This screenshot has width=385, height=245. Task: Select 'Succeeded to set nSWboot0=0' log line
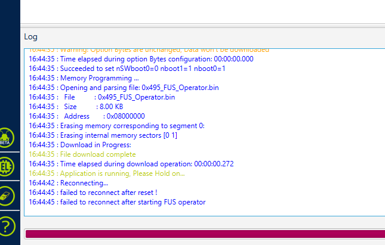coord(127,69)
